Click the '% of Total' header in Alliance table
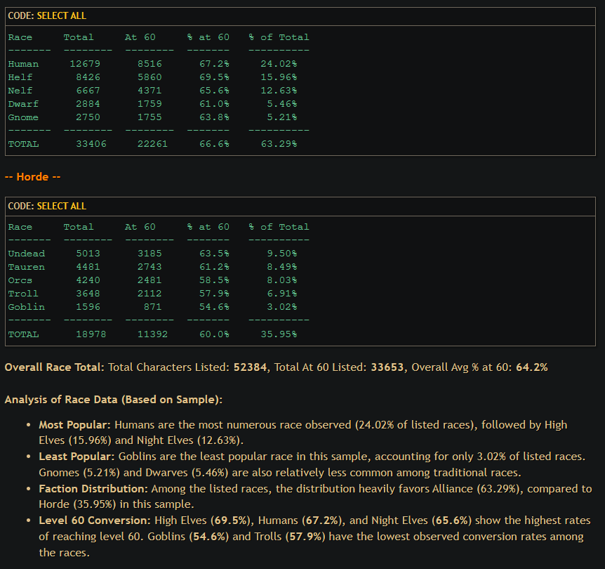 click(x=279, y=37)
